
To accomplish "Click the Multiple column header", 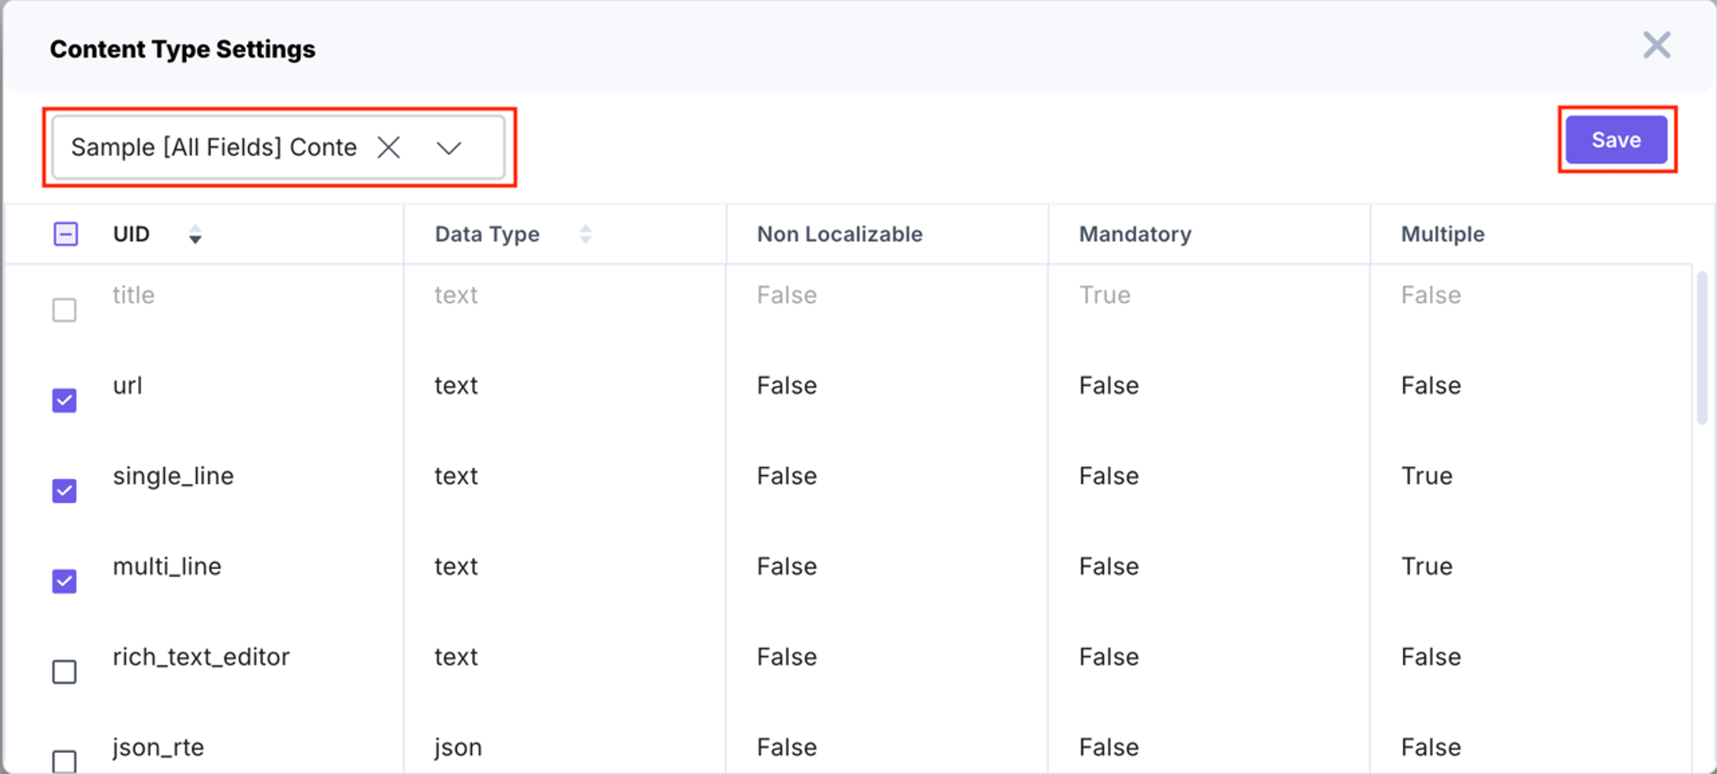I will pyautogui.click(x=1442, y=234).
